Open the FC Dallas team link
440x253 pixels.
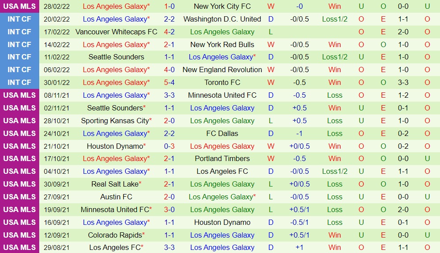[x=222, y=133]
